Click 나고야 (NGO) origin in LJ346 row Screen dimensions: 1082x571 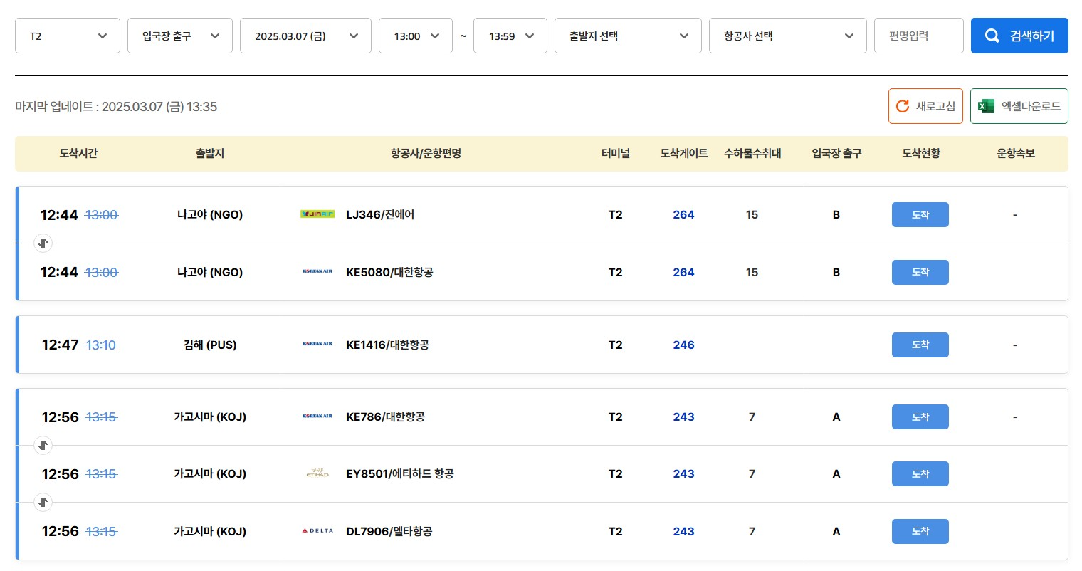pos(210,214)
